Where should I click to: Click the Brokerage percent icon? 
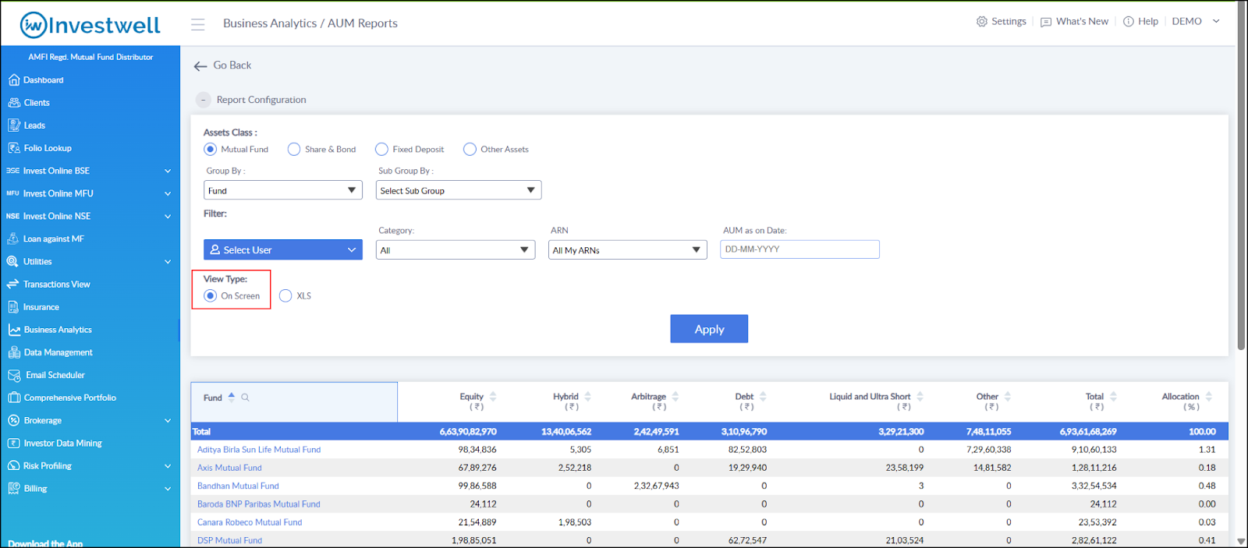13,420
